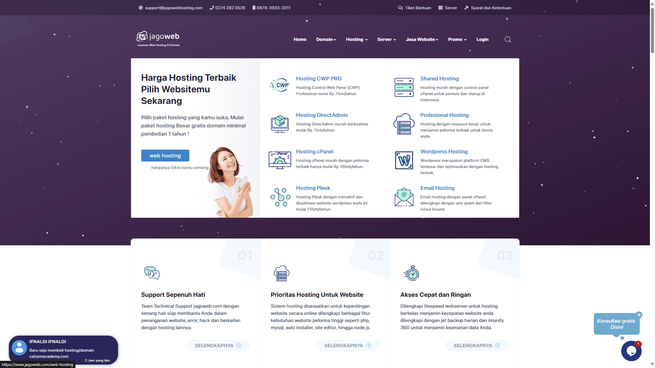The width and height of the screenshot is (655, 368).
Task: Expand the Domain dropdown menu
Action: (x=326, y=40)
